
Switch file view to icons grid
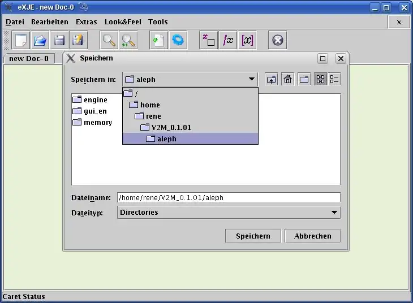point(321,80)
